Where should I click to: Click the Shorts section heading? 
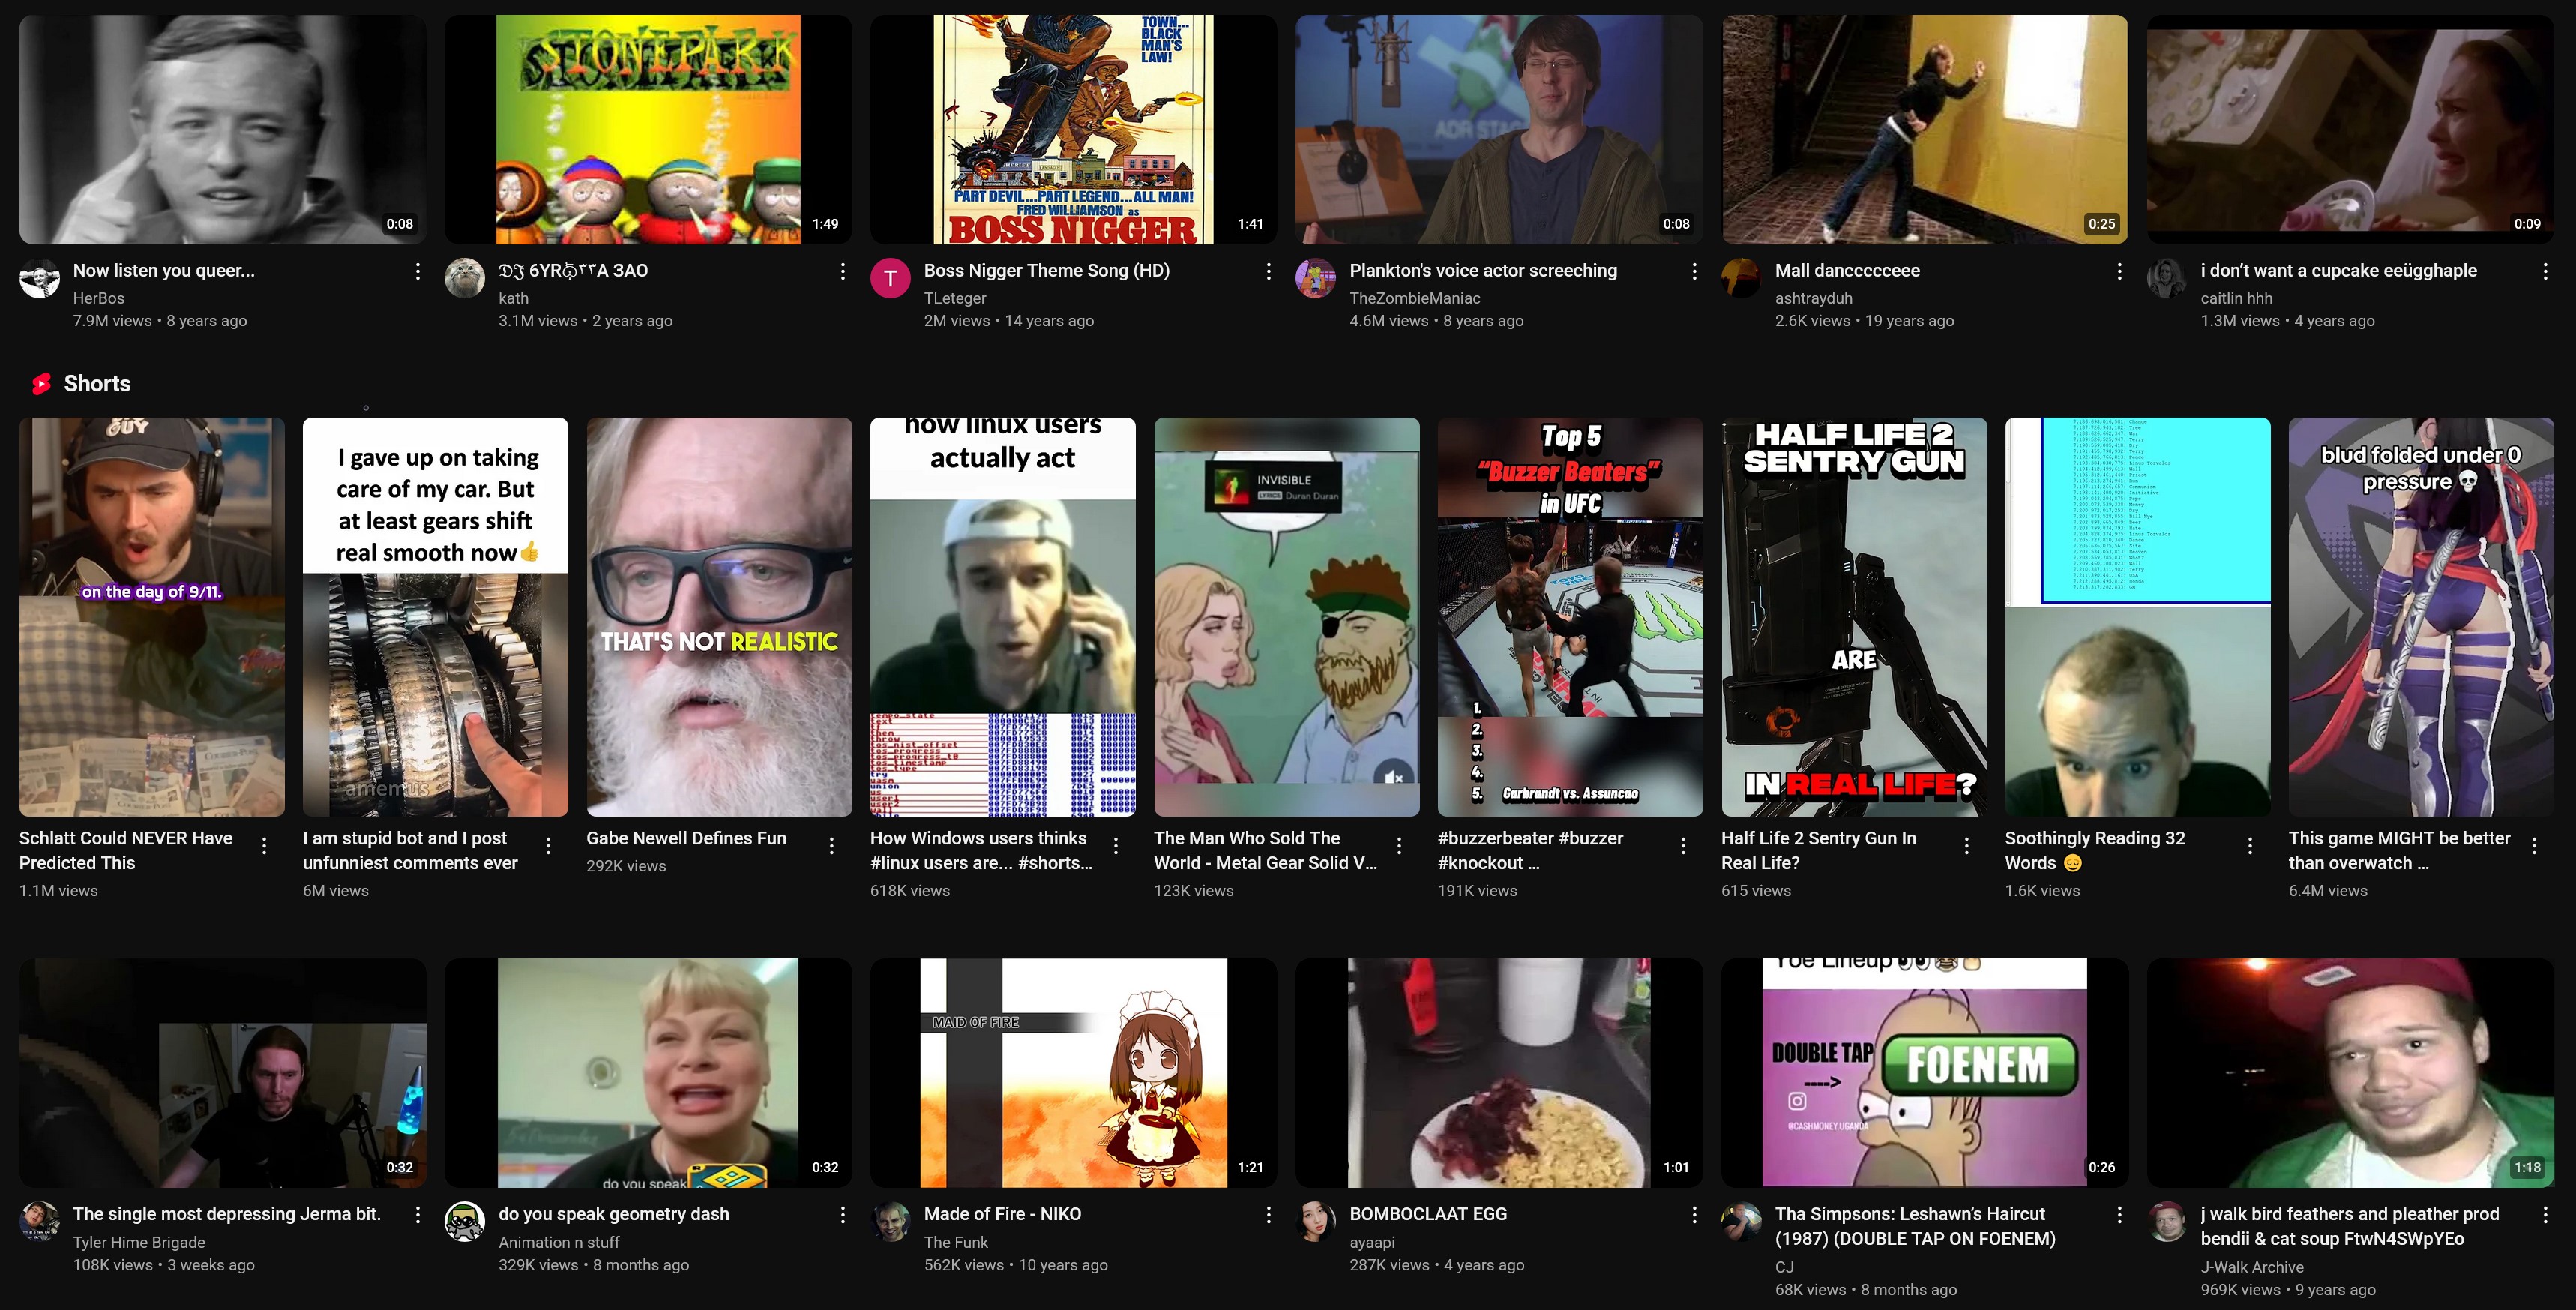tap(97, 384)
